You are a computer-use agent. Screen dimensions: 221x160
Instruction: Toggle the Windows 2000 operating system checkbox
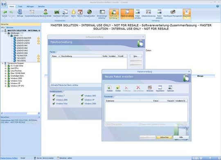point(82,104)
